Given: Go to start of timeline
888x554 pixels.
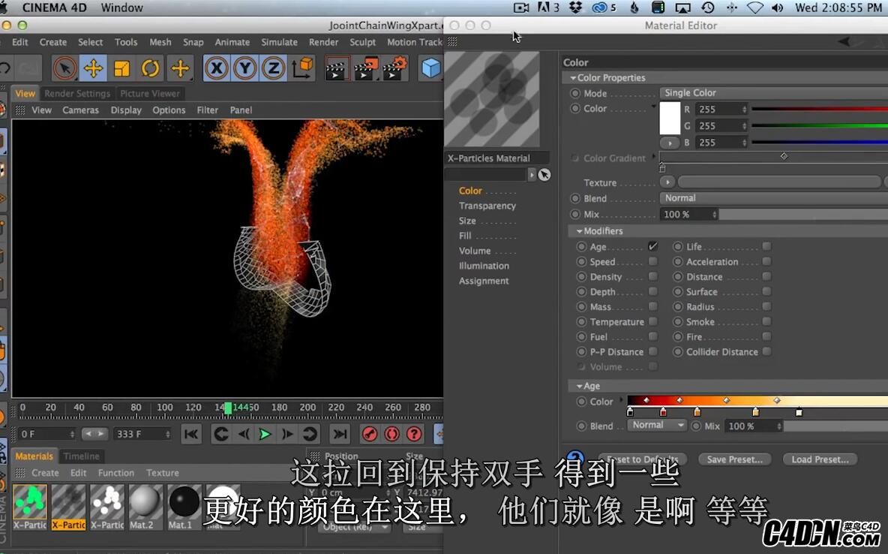Looking at the screenshot, I should pos(191,435).
